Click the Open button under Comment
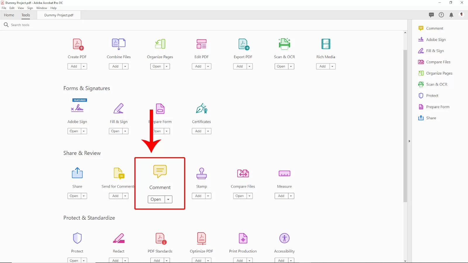 [x=156, y=199]
